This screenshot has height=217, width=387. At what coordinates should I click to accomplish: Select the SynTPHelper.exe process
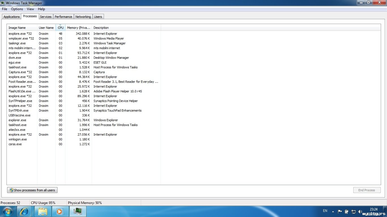tap(84, 101)
